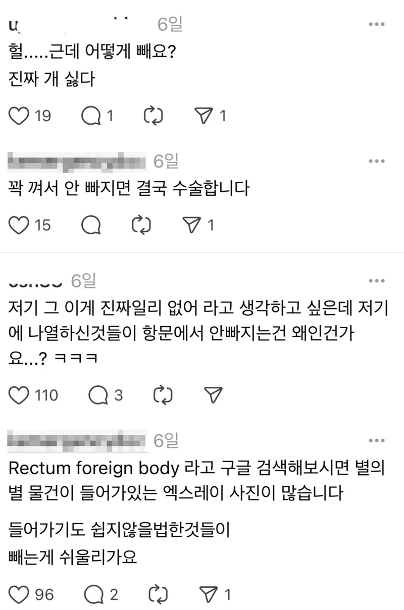This screenshot has height=610, width=404.
Task: Open more options for '결국 수술합니다' comment
Action: tap(377, 161)
